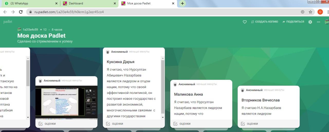Image resolution: width=329 pixels, height=132 pixels.
Task: Like the padlet with heart icon
Action: tap(245, 22)
